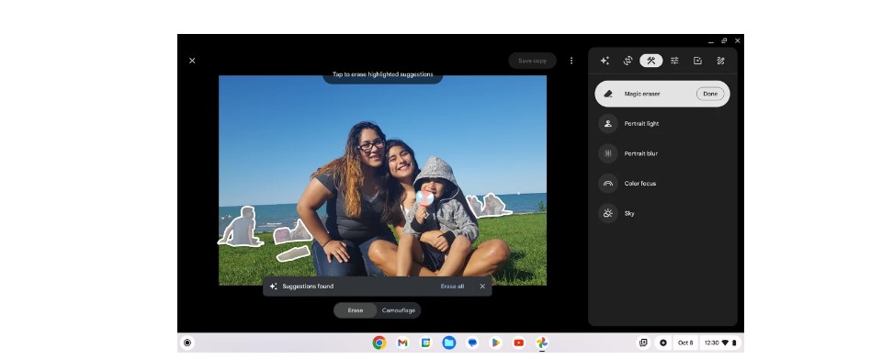882x360 pixels.
Task: Dismiss the Suggestions found bar
Action: pyautogui.click(x=482, y=287)
